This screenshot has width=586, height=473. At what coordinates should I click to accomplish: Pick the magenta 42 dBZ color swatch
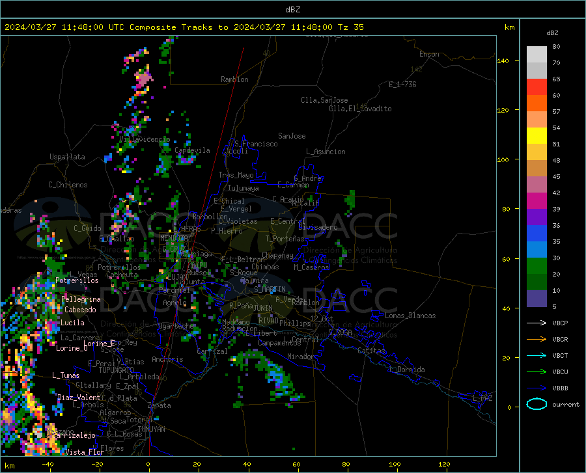[x=537, y=201]
